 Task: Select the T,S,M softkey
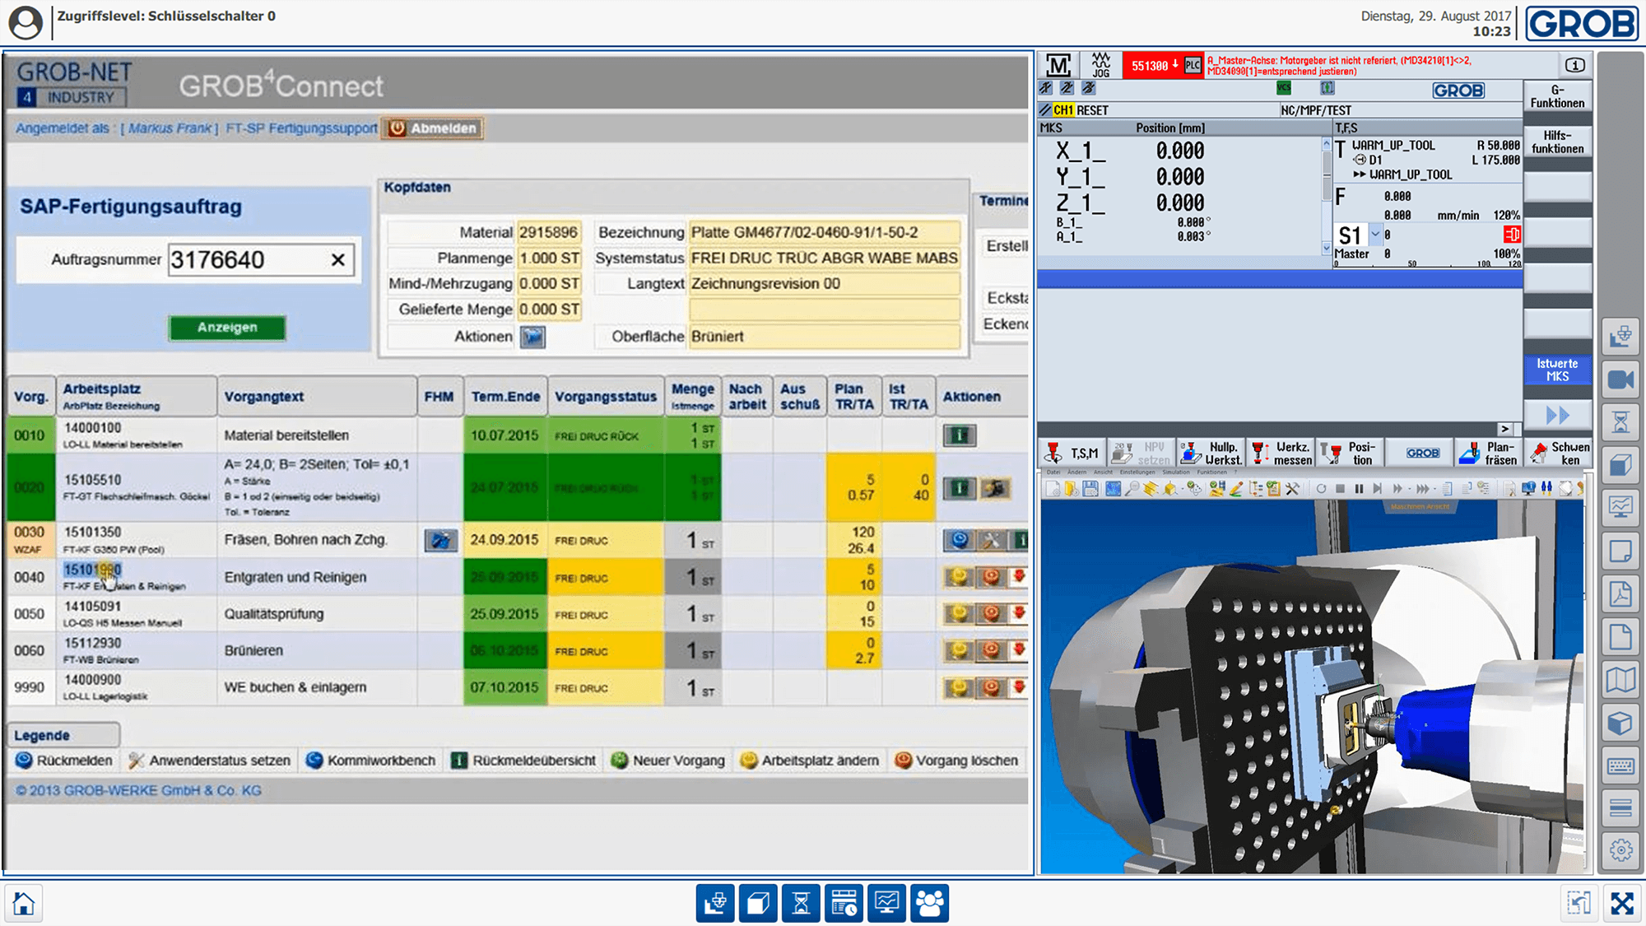click(1073, 453)
